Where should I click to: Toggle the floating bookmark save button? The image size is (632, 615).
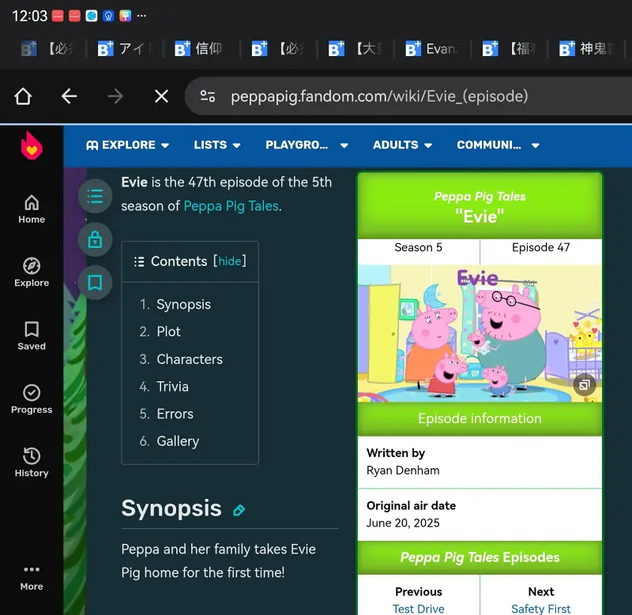coord(95,283)
